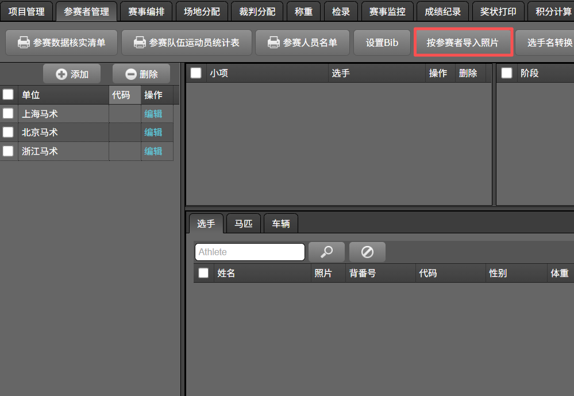Click 编辑 link for 上海马术
Image resolution: width=574 pixels, height=396 pixels.
(x=153, y=114)
